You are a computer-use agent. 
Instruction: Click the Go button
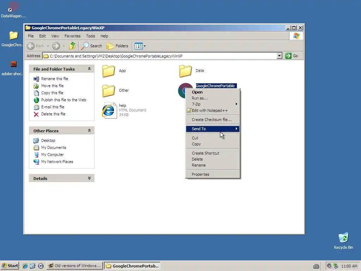coord(292,56)
